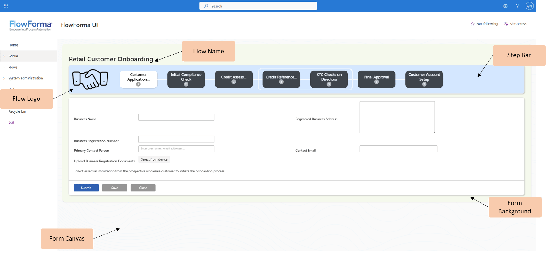Click the Primary Contact Person field
This screenshot has height=254, width=546.
pyautogui.click(x=176, y=149)
